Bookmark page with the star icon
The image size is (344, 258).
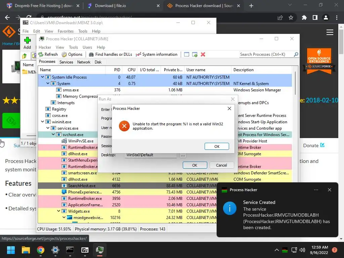coord(291,17)
